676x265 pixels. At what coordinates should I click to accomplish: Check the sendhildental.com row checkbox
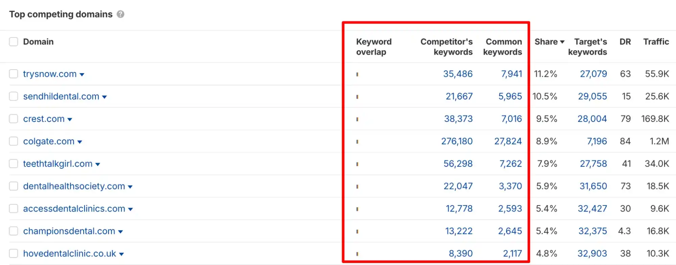[14, 96]
